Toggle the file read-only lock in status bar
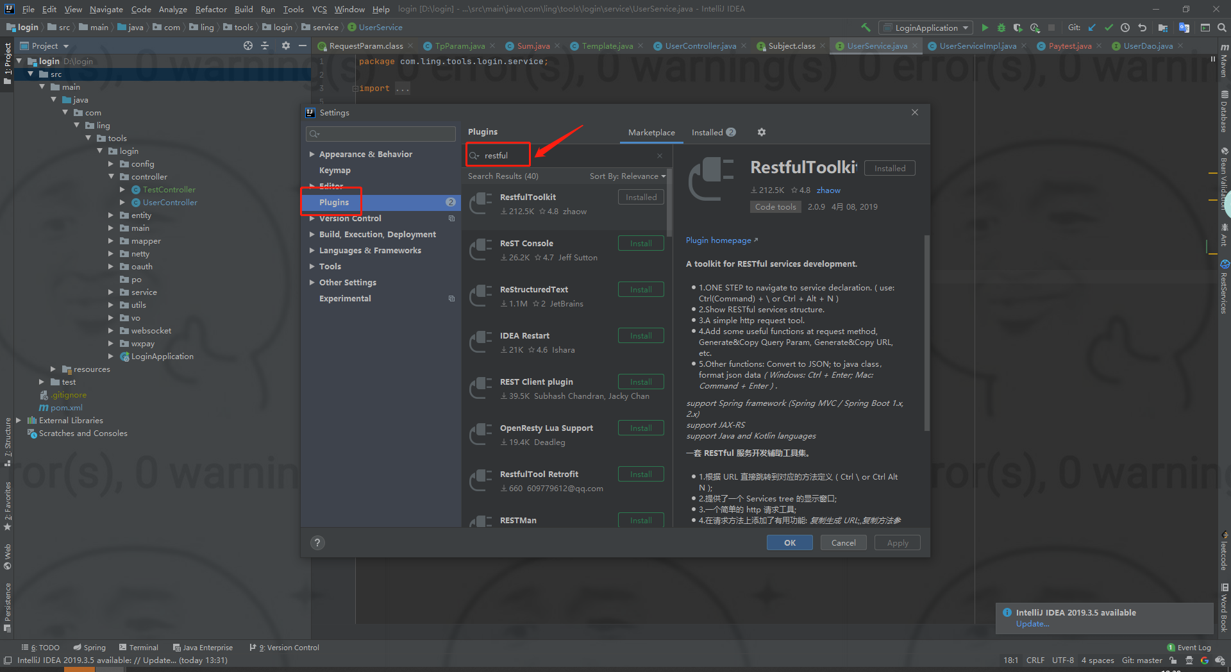1231x672 pixels. tap(1173, 660)
